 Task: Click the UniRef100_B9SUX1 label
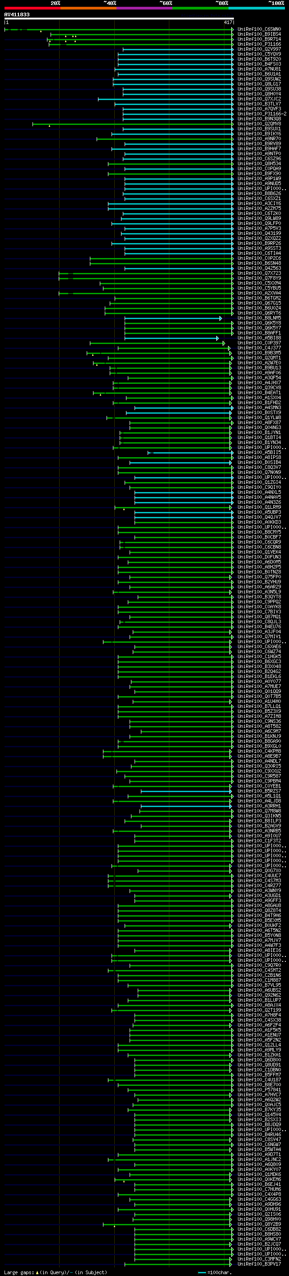pos(259,129)
